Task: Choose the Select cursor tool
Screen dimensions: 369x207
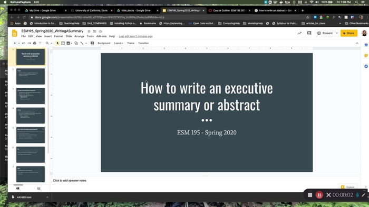Action: pos(57,43)
